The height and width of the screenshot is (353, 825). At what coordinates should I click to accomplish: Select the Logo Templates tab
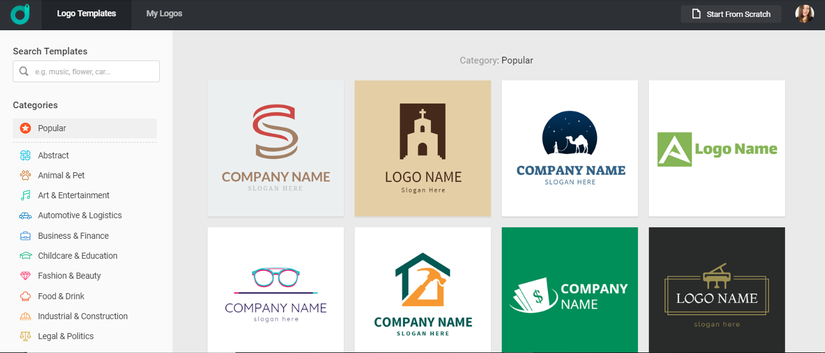[87, 13]
